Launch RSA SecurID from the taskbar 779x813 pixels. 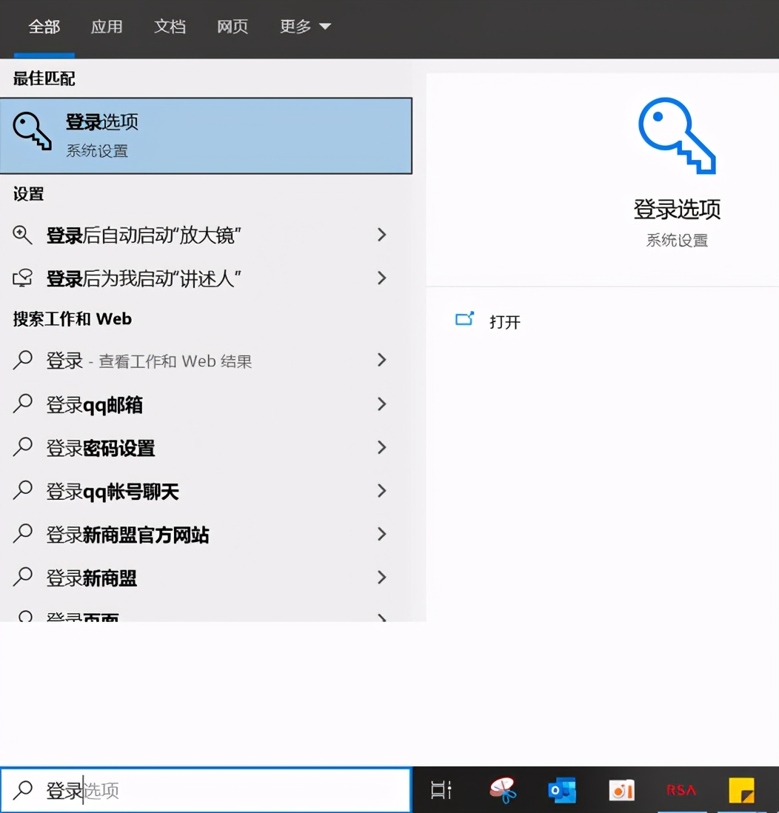680,791
